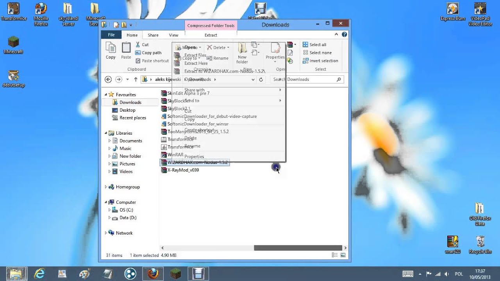Select the debutsetup desktop icon
This screenshot has width=500, height=281.
click(x=14, y=78)
